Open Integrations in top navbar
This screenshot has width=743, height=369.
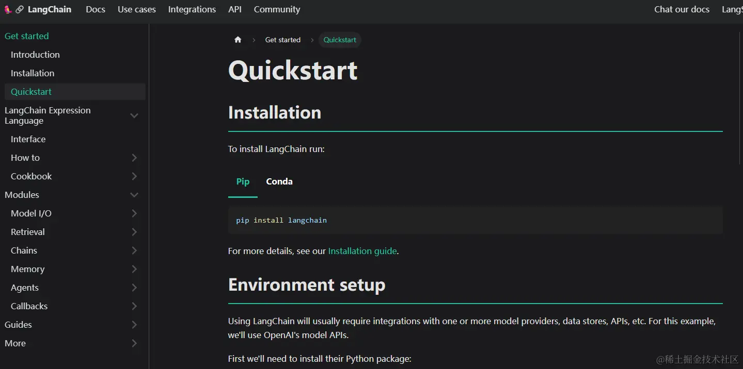[192, 9]
